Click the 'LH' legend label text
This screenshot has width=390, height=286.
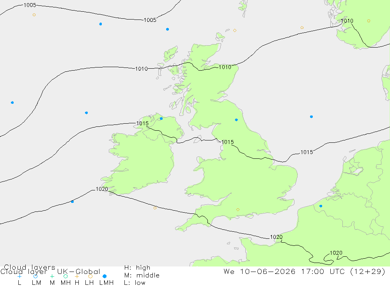pyautogui.click(x=89, y=283)
